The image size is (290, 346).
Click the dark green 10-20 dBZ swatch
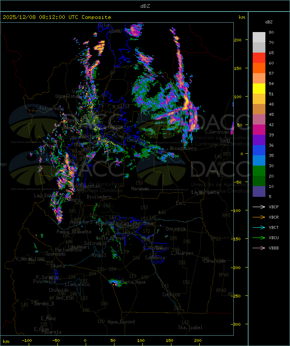(x=259, y=181)
